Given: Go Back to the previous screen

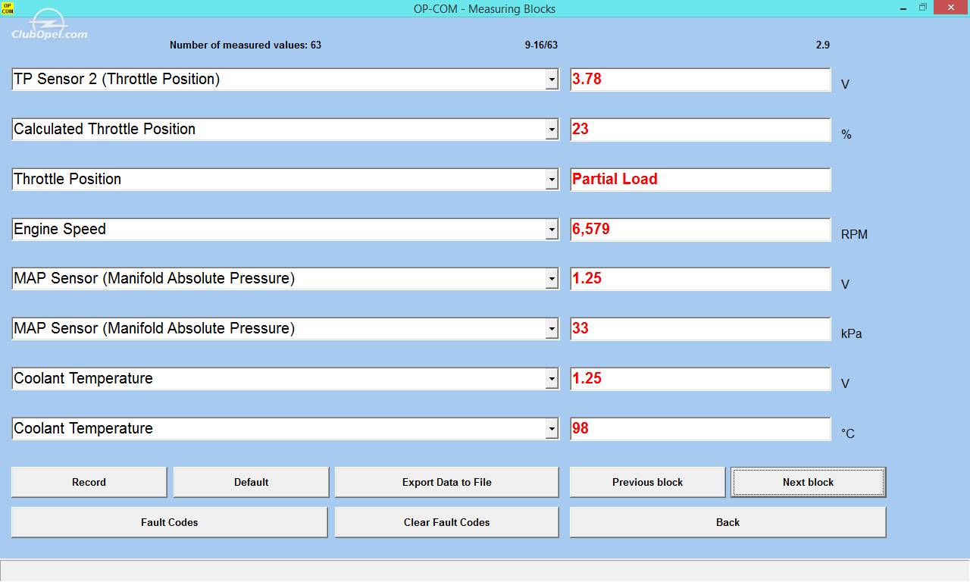Looking at the screenshot, I should tap(728, 522).
